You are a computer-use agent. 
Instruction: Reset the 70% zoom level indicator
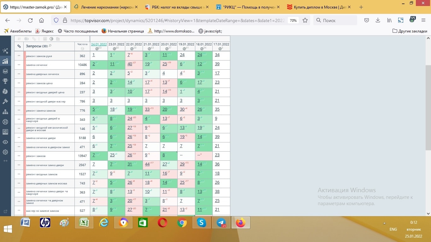[x=293, y=20]
